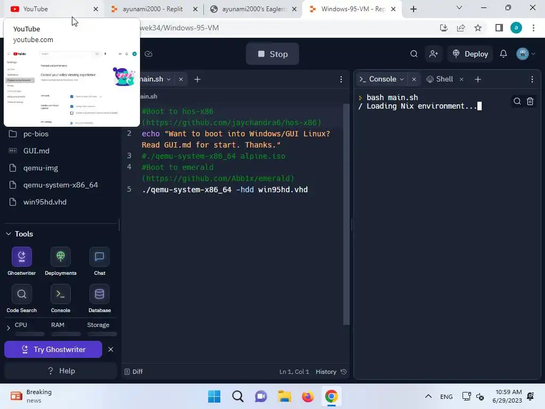Open taskbar clock showing 10:59 AM

click(507, 396)
